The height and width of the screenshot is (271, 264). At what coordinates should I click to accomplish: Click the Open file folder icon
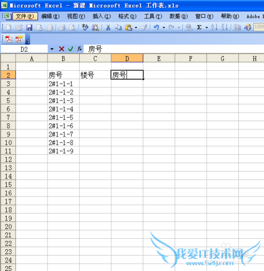[19, 27]
